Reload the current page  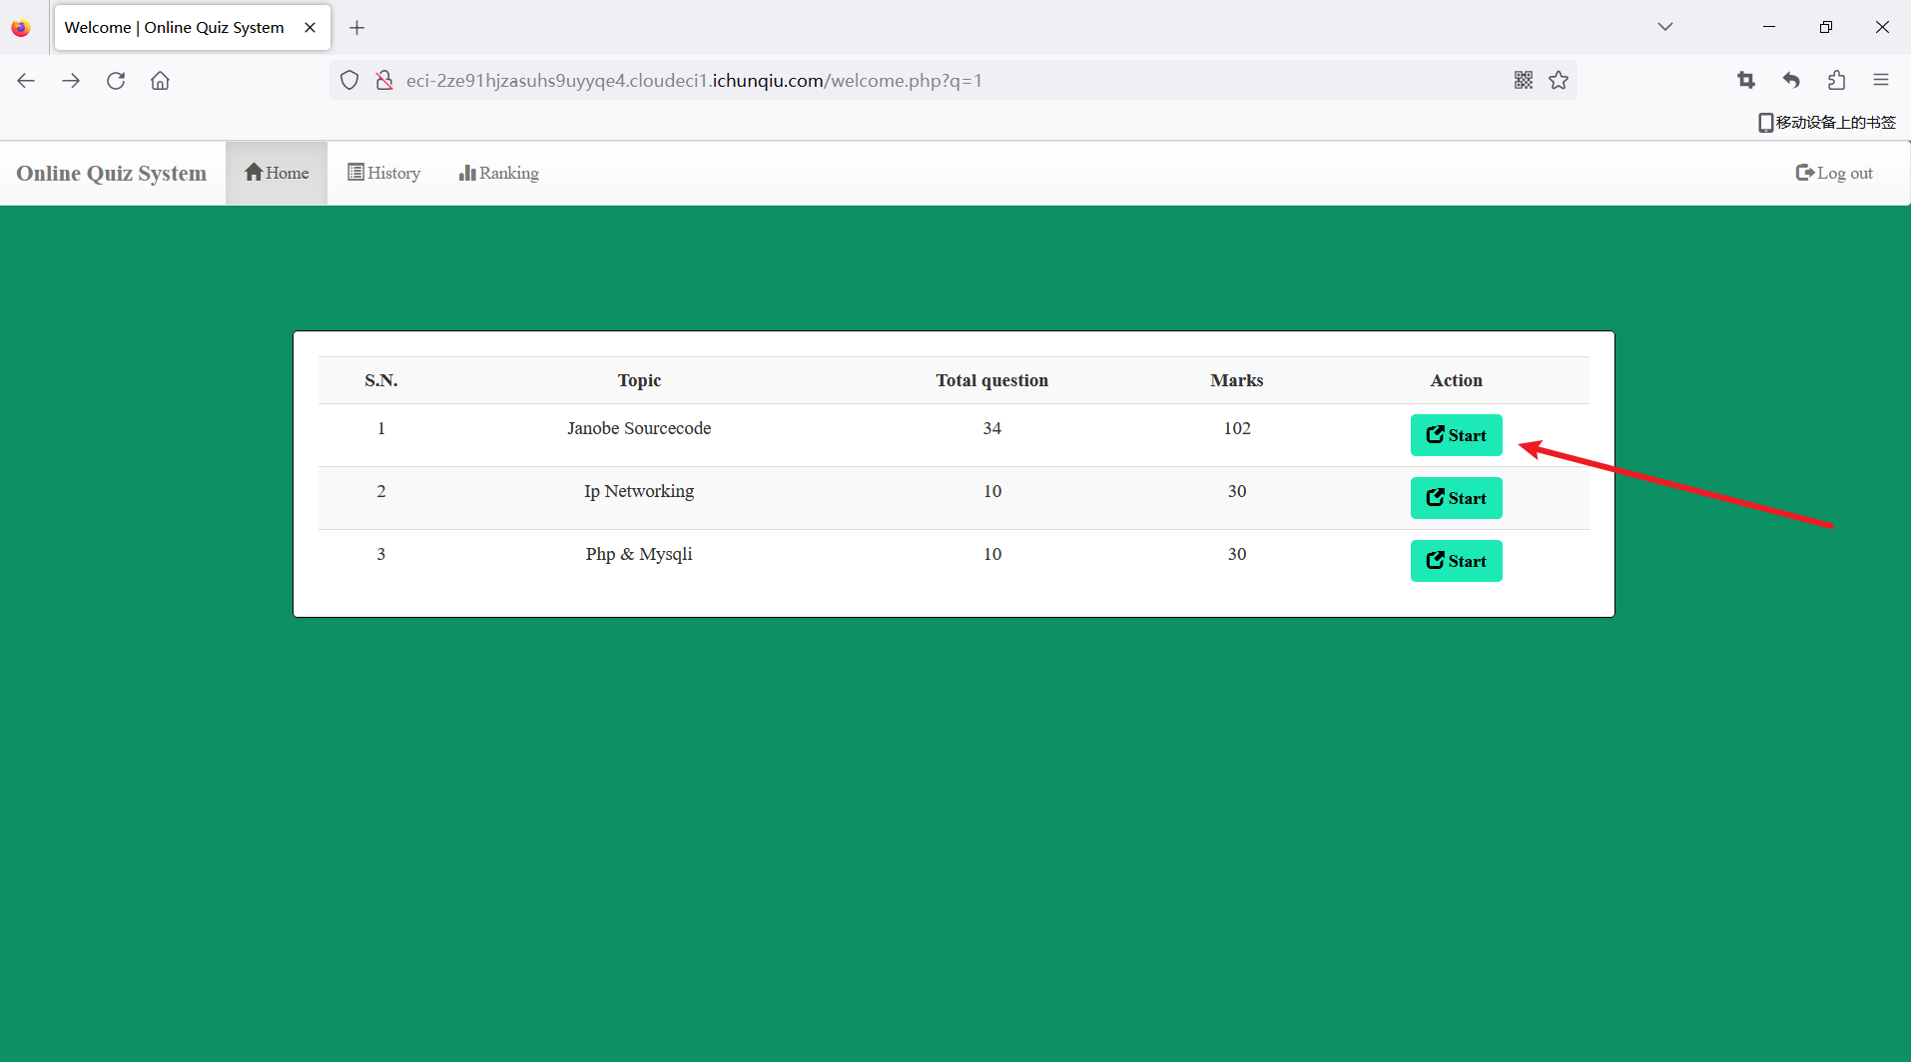116,80
